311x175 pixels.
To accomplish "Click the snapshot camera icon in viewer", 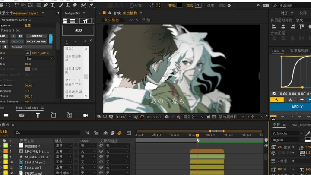I will pos(167,117).
